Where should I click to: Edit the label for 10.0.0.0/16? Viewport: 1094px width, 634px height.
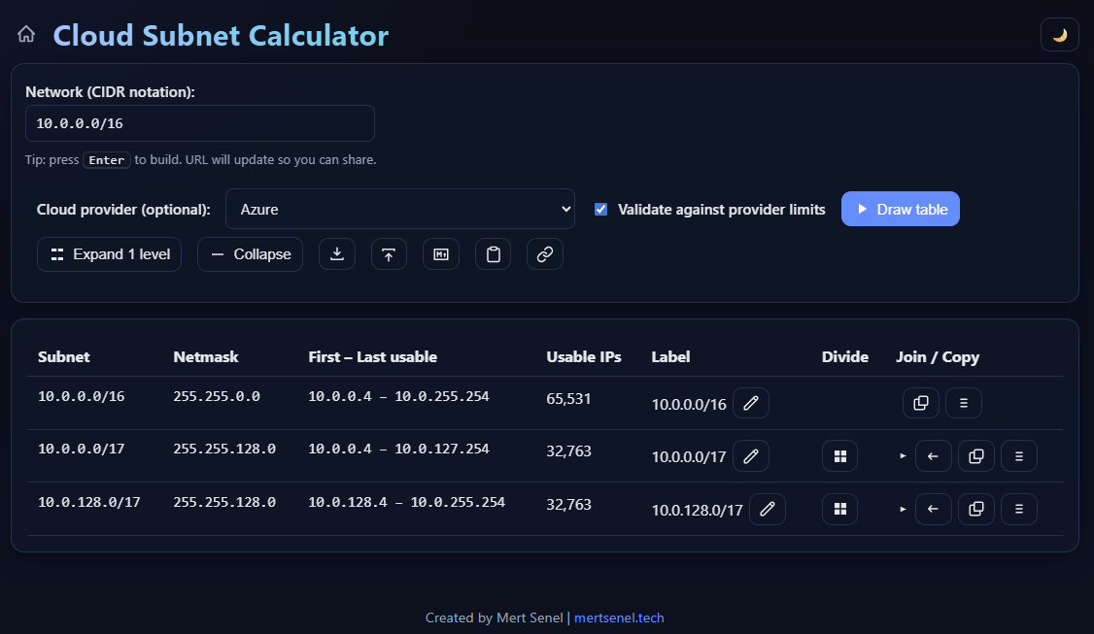point(750,403)
